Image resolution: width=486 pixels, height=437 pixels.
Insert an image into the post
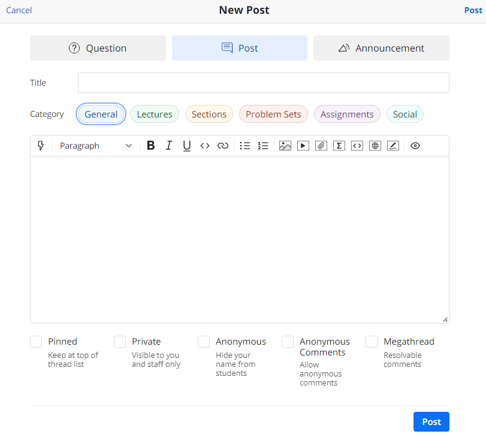pyautogui.click(x=285, y=146)
